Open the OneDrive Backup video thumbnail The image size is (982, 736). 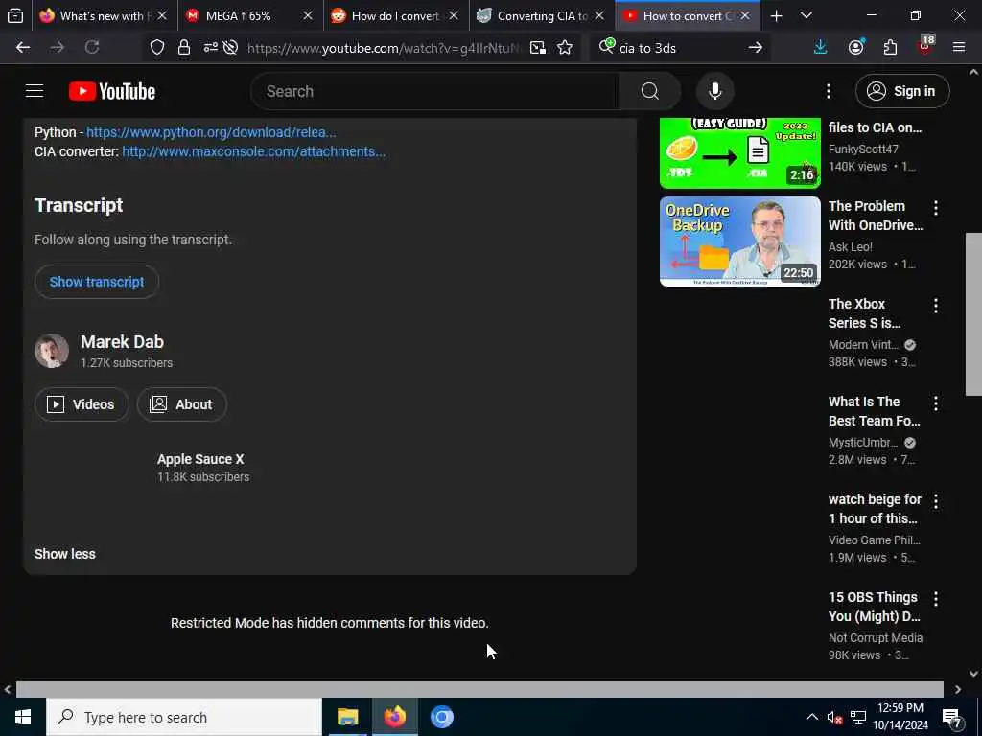pyautogui.click(x=739, y=241)
